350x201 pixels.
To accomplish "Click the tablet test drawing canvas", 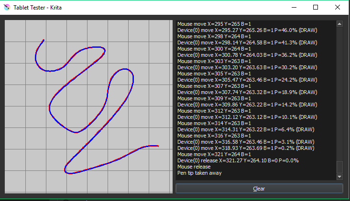I will (x=88, y=106).
